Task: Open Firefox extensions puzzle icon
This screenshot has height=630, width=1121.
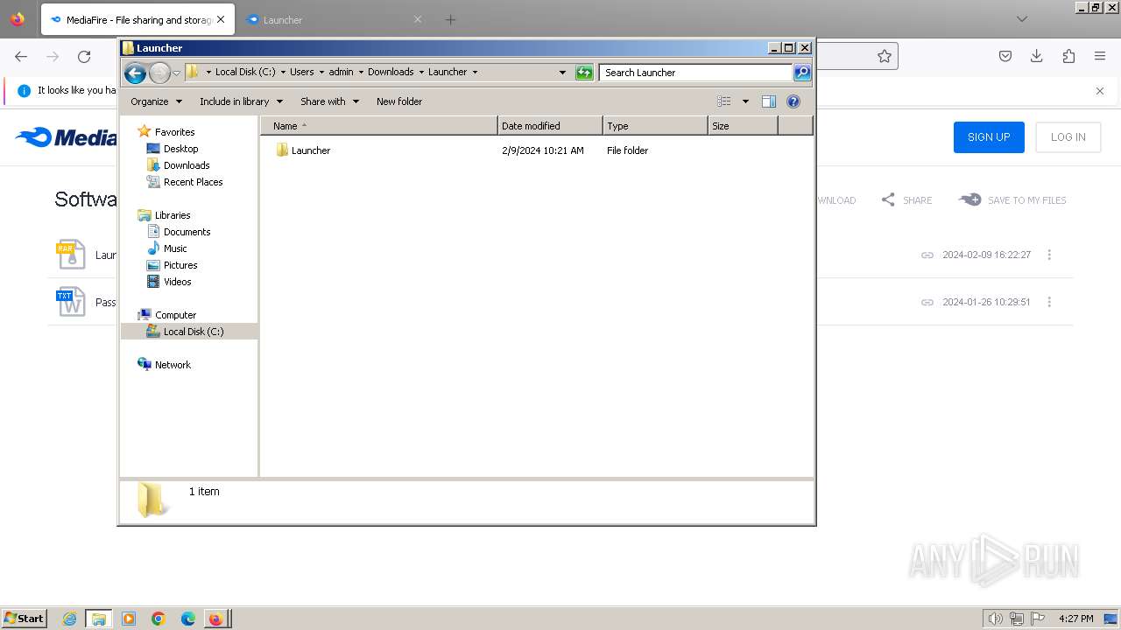Action: 1068,56
